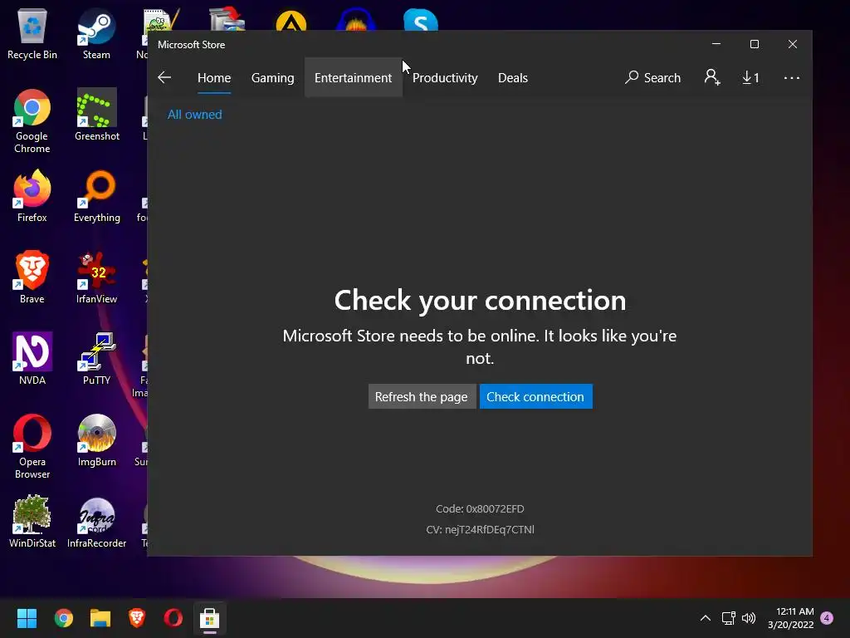Select the Recycle Bin desktop icon
Screen dimensions: 850x638
click(x=32, y=34)
